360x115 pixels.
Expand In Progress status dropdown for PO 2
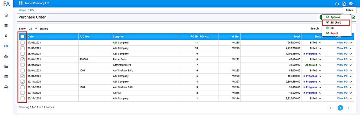tap(320, 93)
